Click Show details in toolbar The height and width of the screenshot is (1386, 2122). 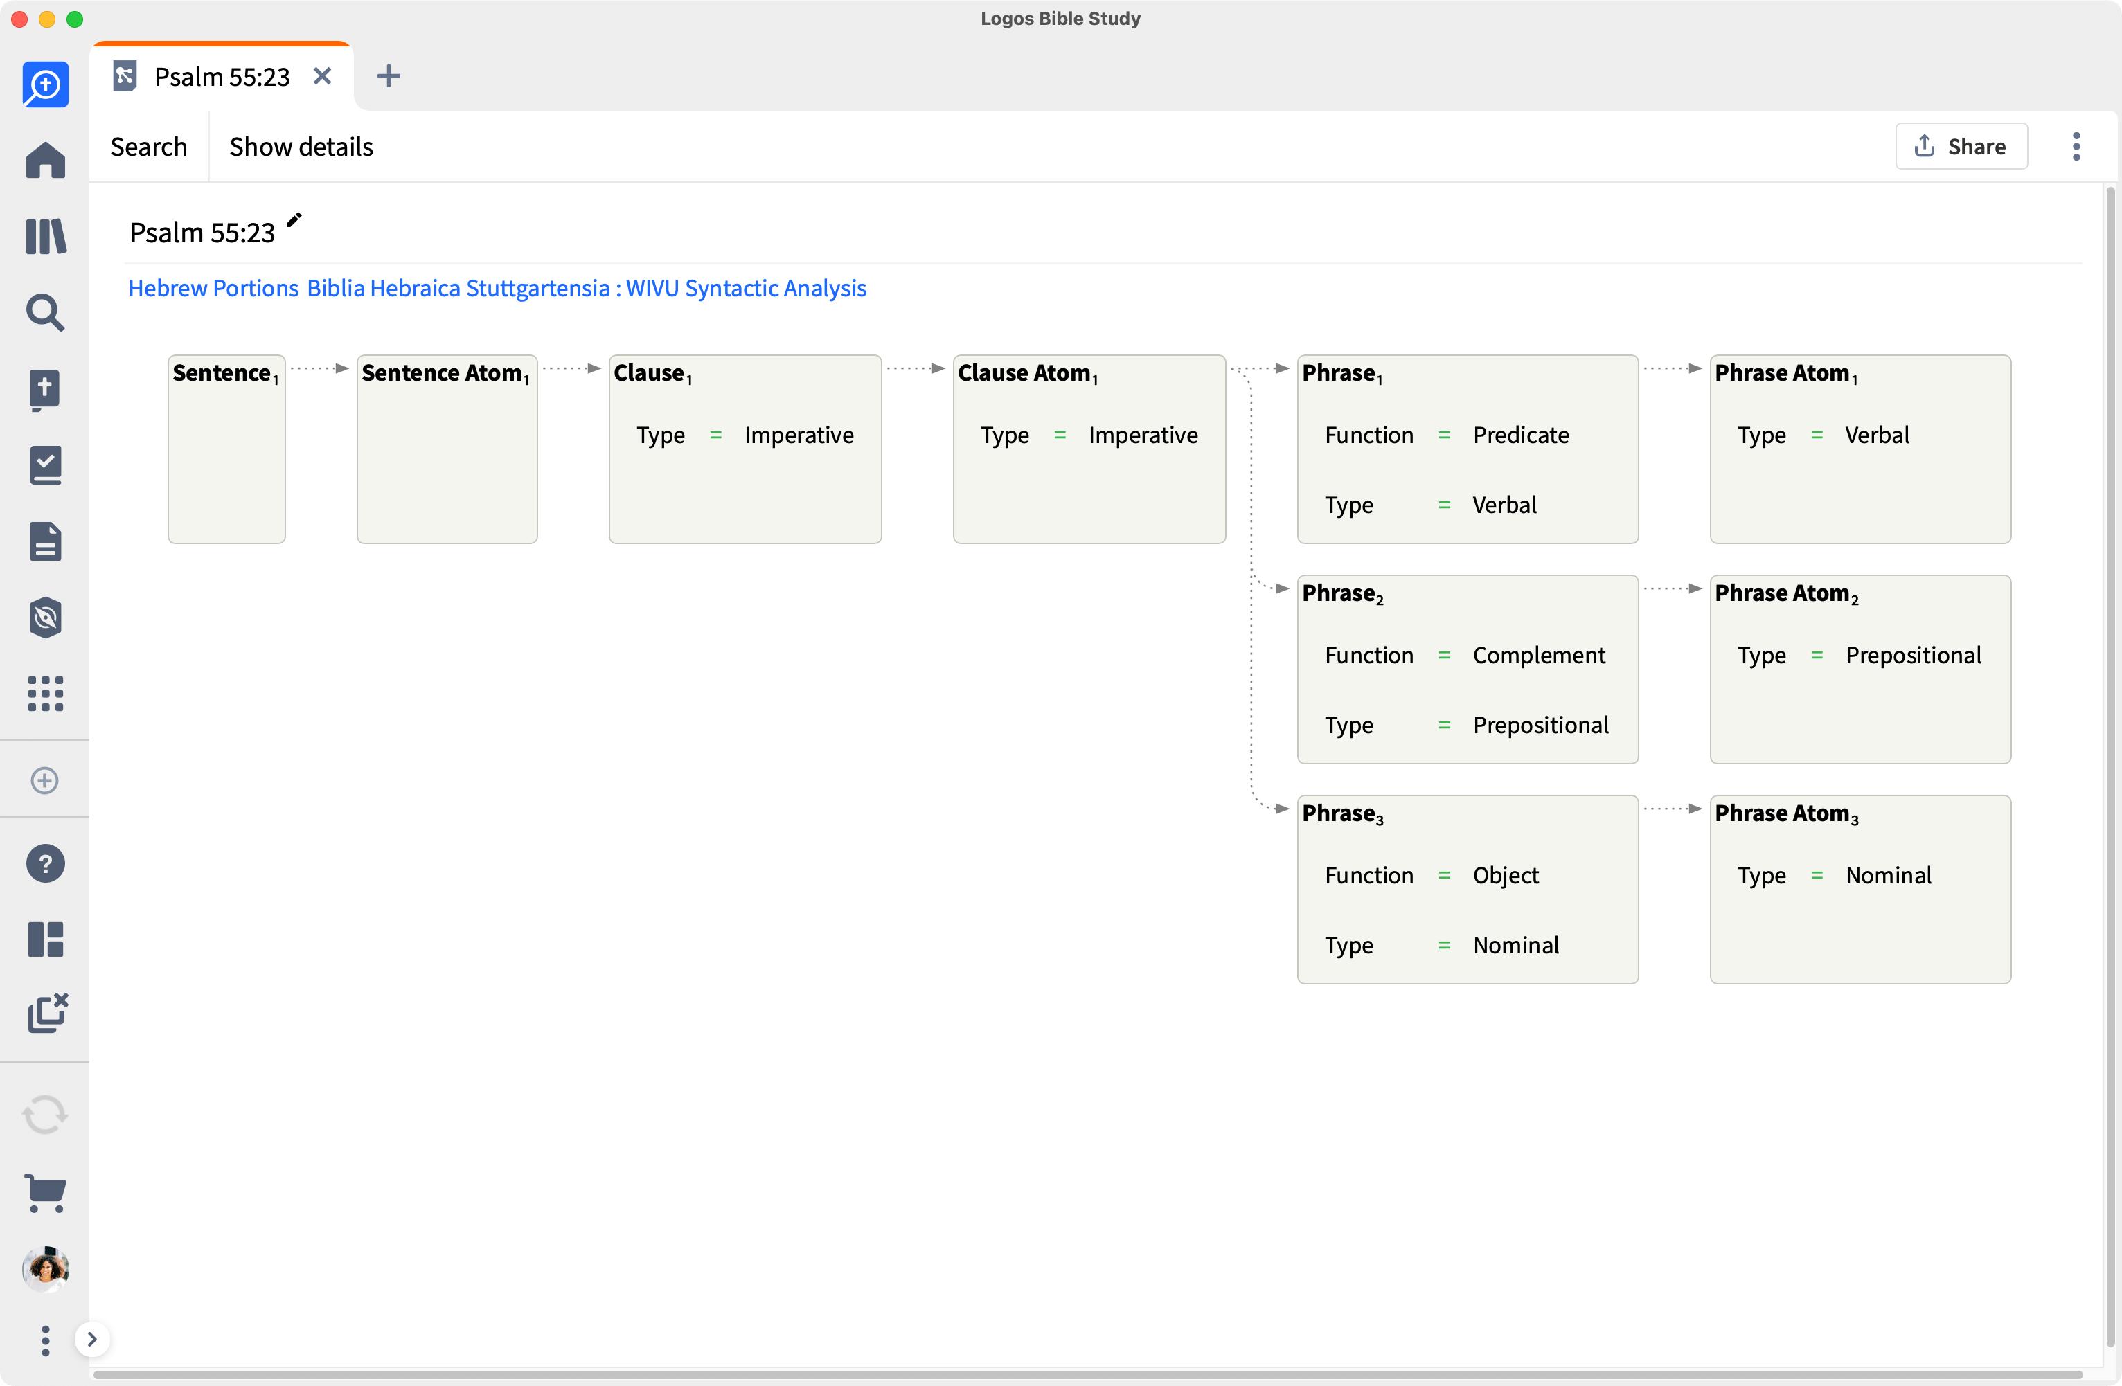(301, 146)
